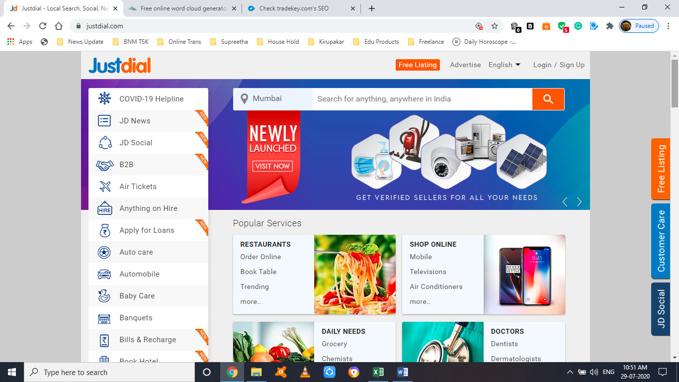Open the English language dropdown
679x382 pixels.
point(504,65)
